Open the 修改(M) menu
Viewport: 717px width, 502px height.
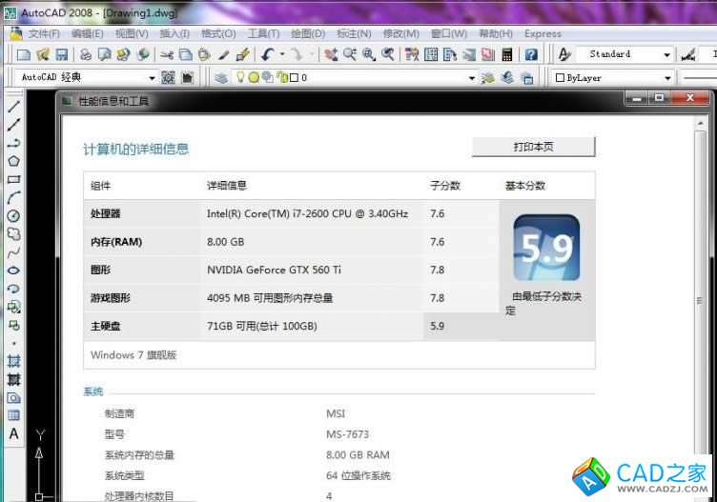(401, 34)
